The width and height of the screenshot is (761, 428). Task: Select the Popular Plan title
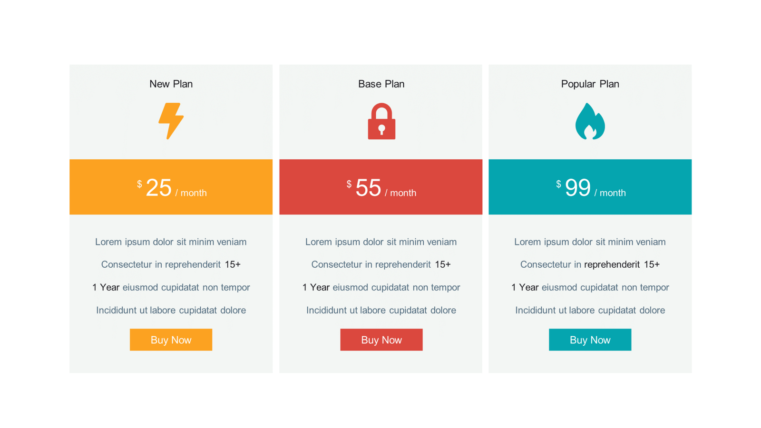pos(590,84)
